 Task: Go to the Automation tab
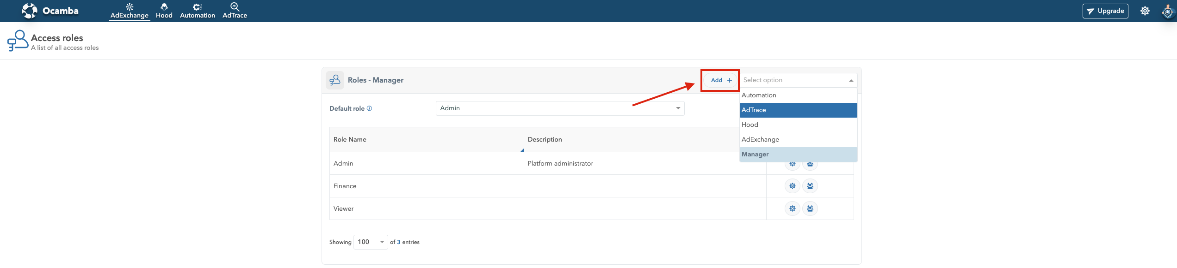(198, 11)
